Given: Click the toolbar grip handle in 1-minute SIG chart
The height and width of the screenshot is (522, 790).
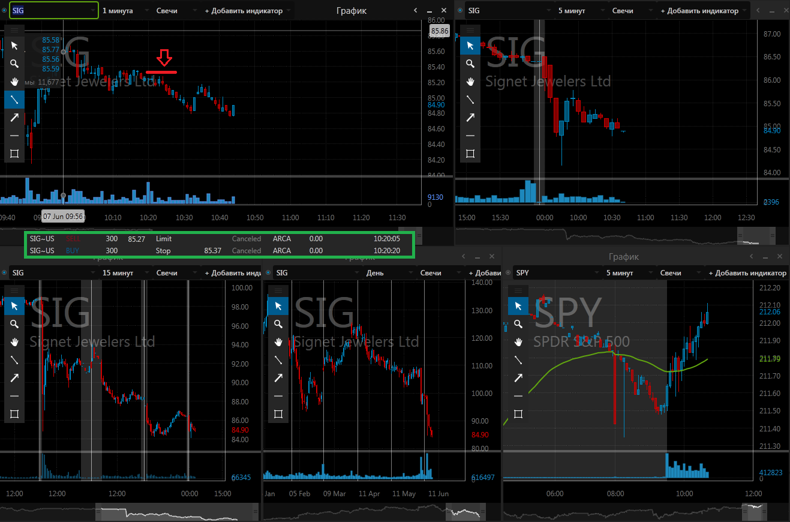Looking at the screenshot, I should [x=14, y=30].
